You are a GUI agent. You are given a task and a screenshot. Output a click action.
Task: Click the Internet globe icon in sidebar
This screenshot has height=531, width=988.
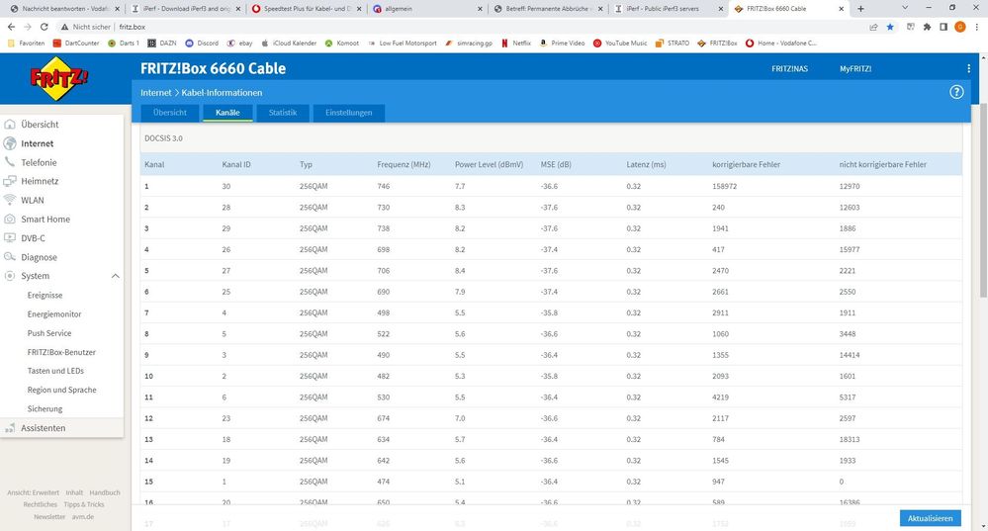(x=10, y=143)
